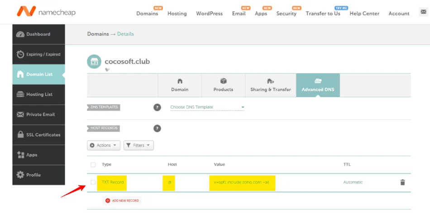Screen dimensions: 430x213
Task: Click the Automatic TTL value
Action: click(353, 182)
